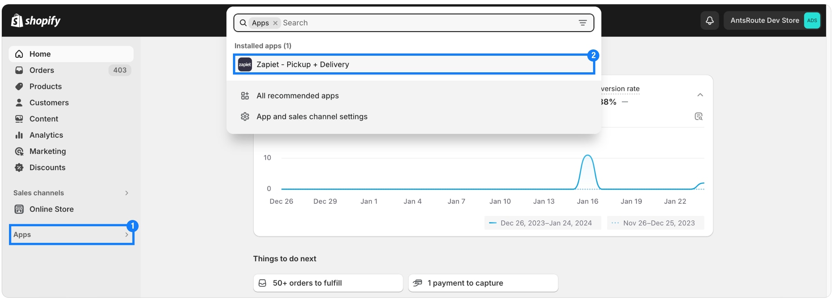Image resolution: width=833 pixels, height=302 pixels.
Task: Click the 50+ orders to fulfill button
Action: [328, 283]
